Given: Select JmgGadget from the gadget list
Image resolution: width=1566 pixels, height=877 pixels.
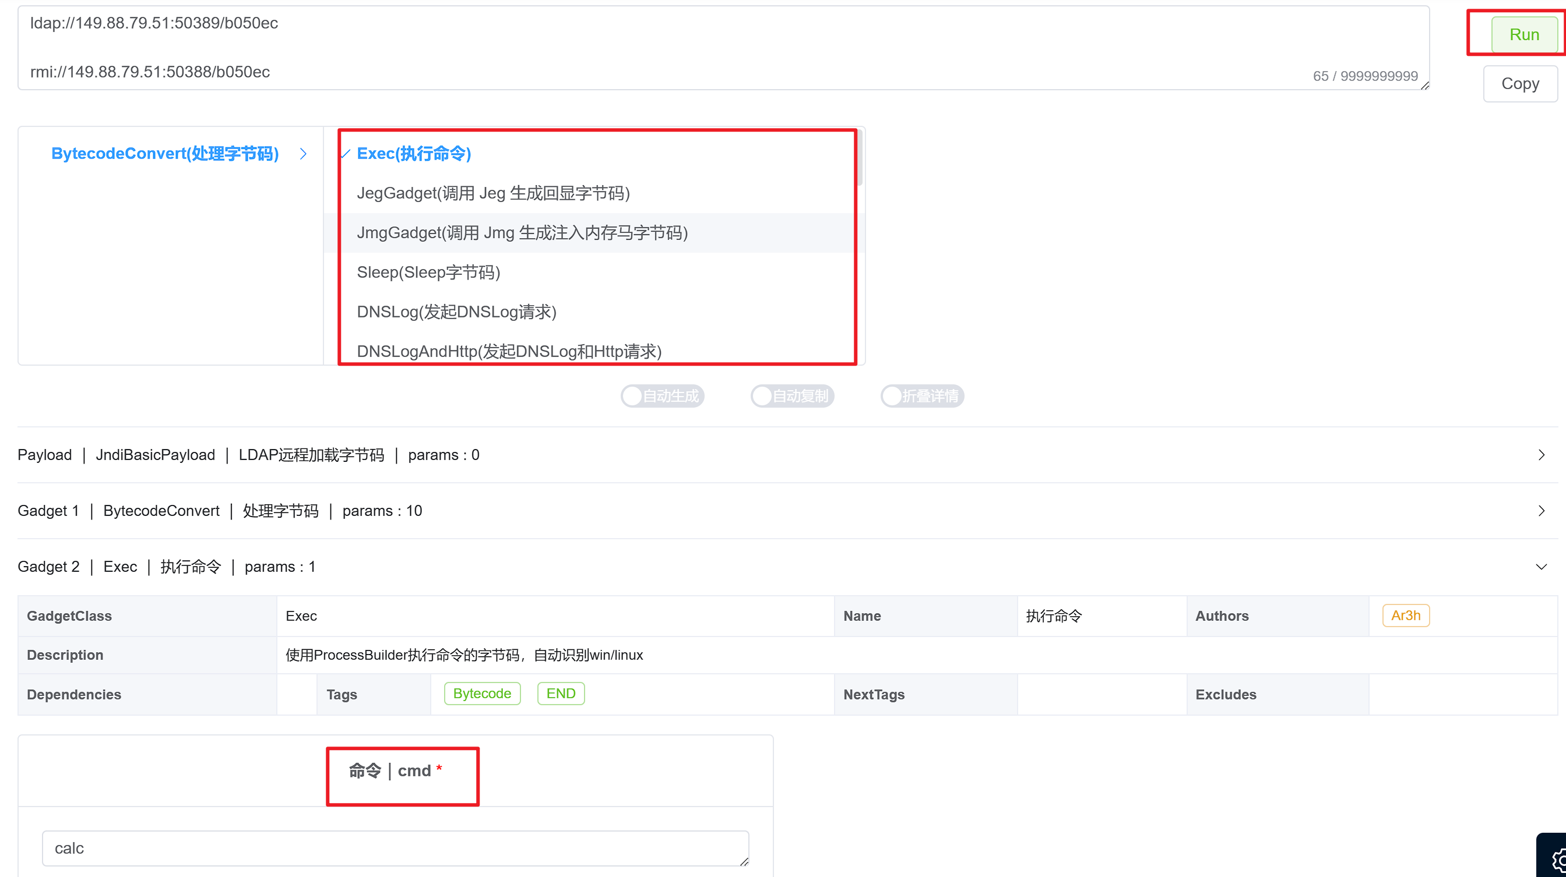Looking at the screenshot, I should [x=522, y=232].
